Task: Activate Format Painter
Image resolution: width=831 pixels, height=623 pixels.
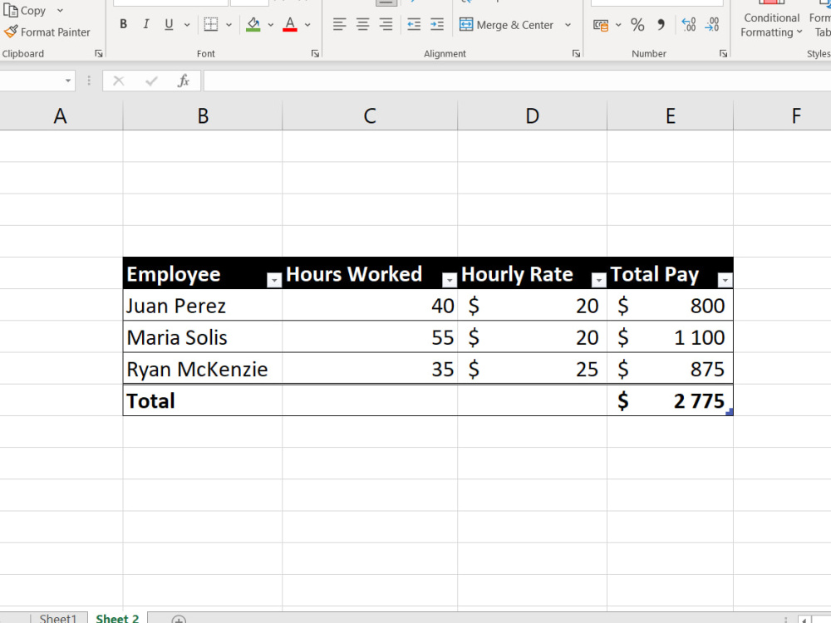Action: pyautogui.click(x=47, y=32)
